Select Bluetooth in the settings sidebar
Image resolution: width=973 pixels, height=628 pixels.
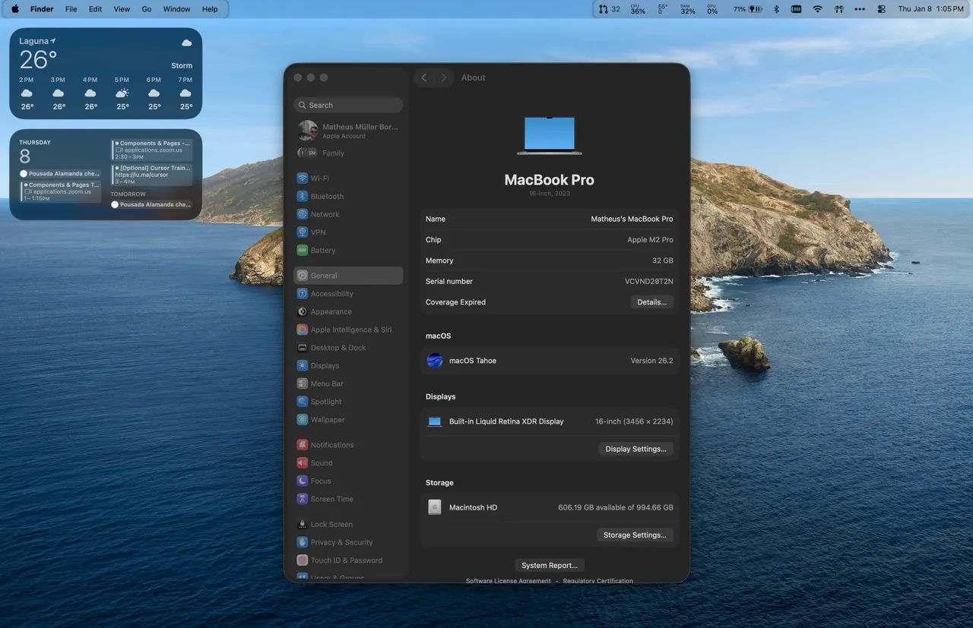pyautogui.click(x=326, y=197)
